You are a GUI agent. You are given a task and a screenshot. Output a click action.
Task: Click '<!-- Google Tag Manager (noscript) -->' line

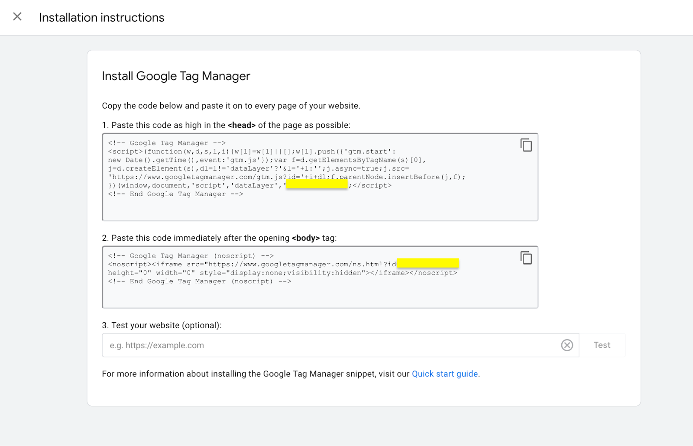(x=191, y=256)
